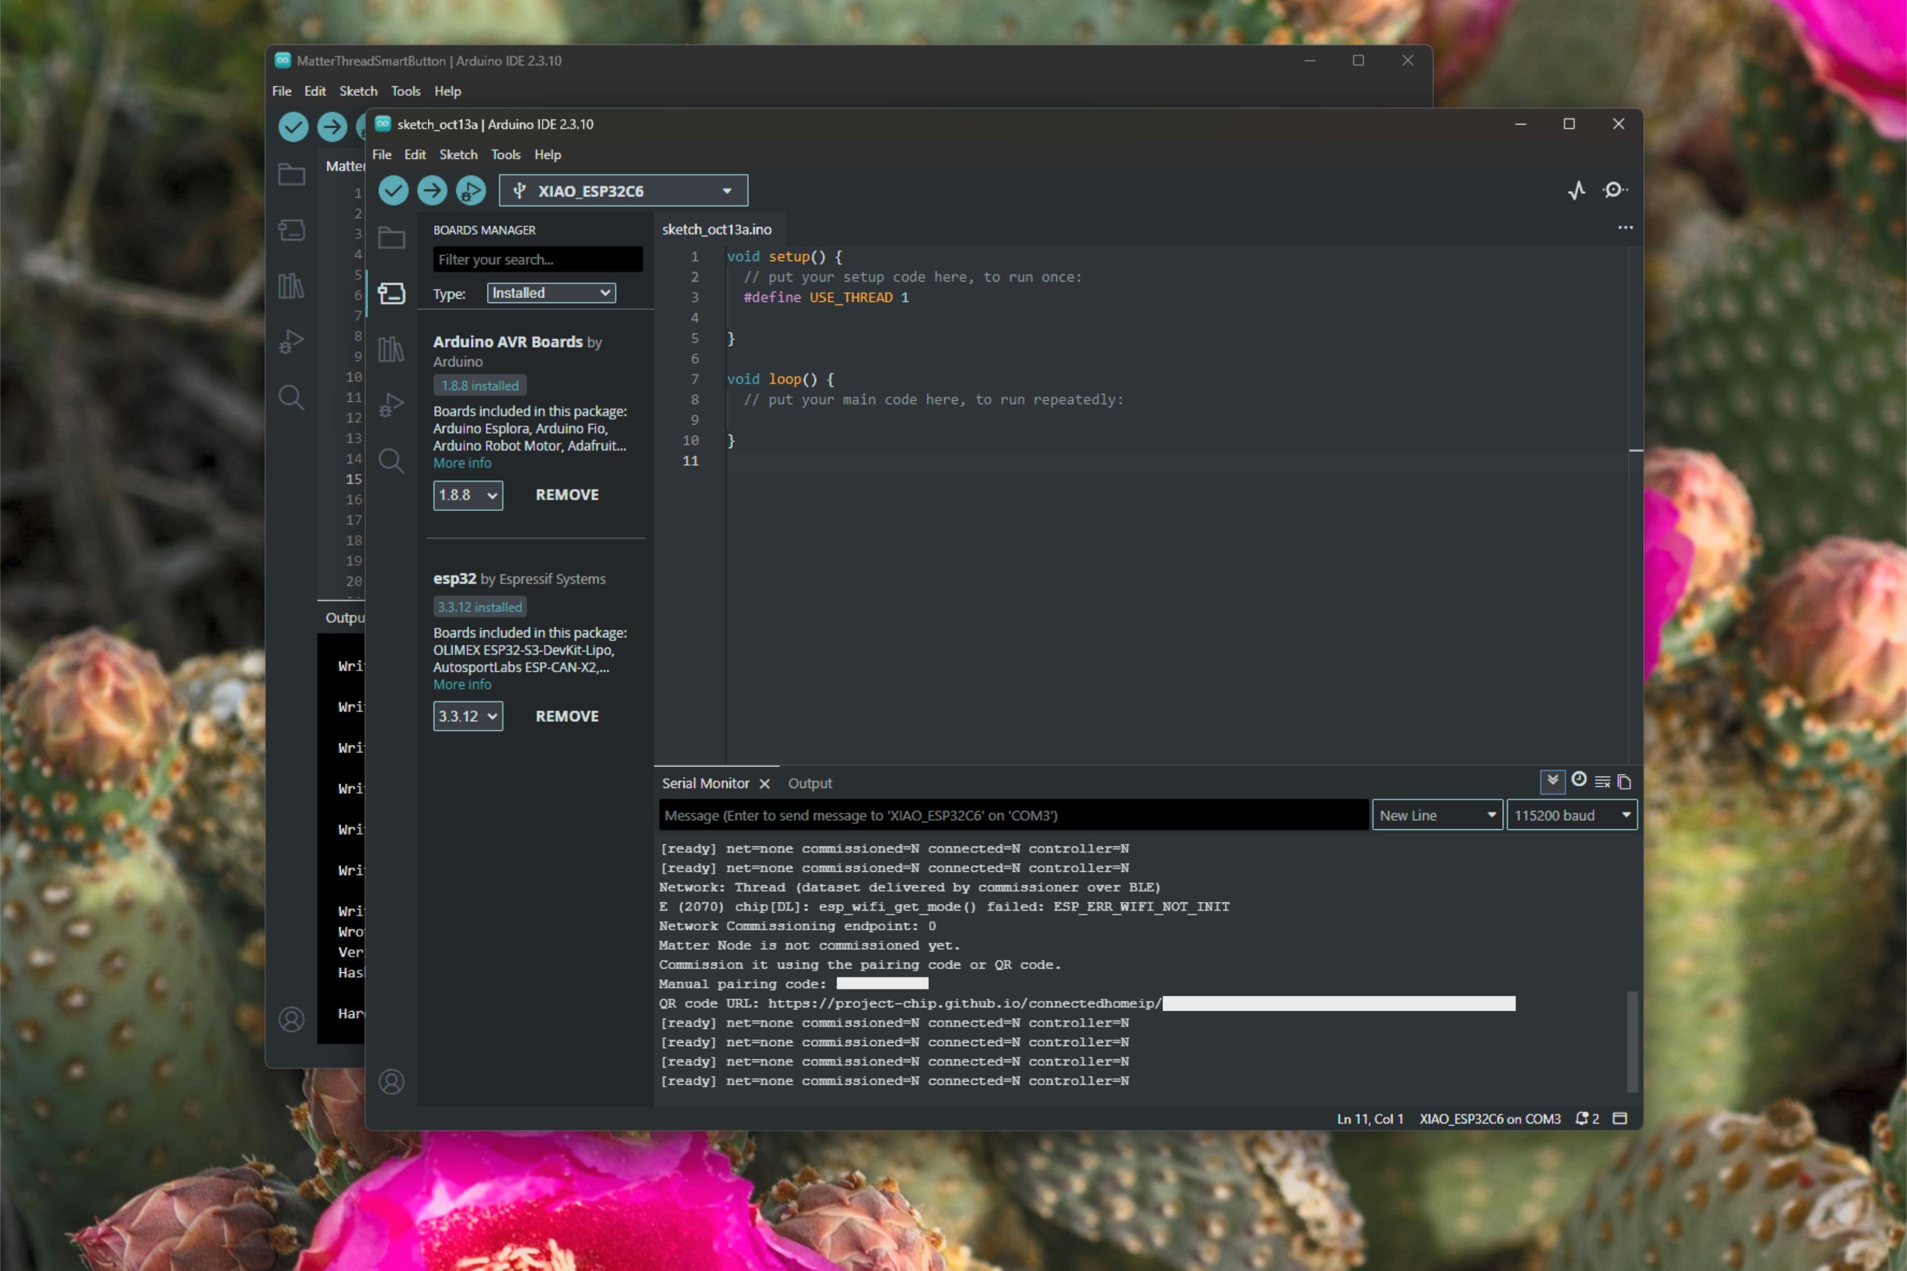Select Boards Manager icon in front sidebar
This screenshot has height=1271, width=1907.
(x=392, y=294)
